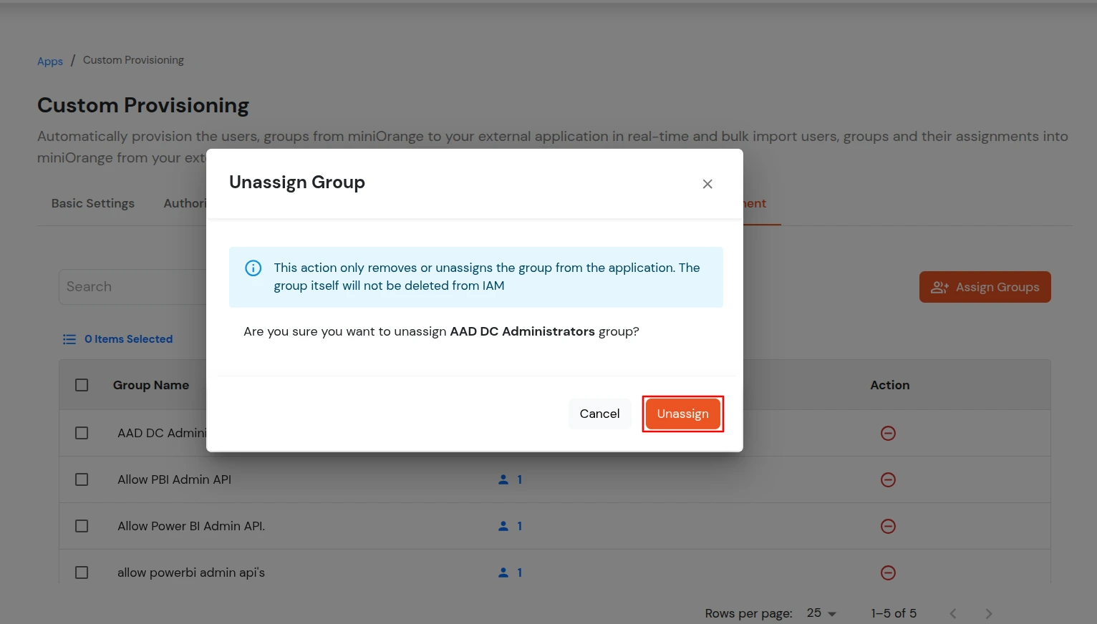Click the previous page arrow in pagination

953,613
